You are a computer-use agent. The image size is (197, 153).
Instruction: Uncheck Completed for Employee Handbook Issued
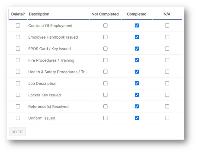[137, 37]
